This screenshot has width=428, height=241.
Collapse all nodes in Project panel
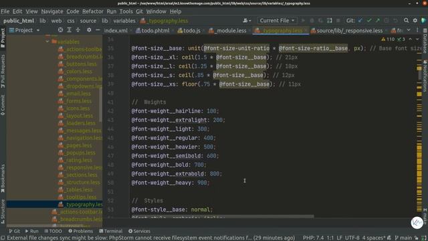(x=78, y=30)
